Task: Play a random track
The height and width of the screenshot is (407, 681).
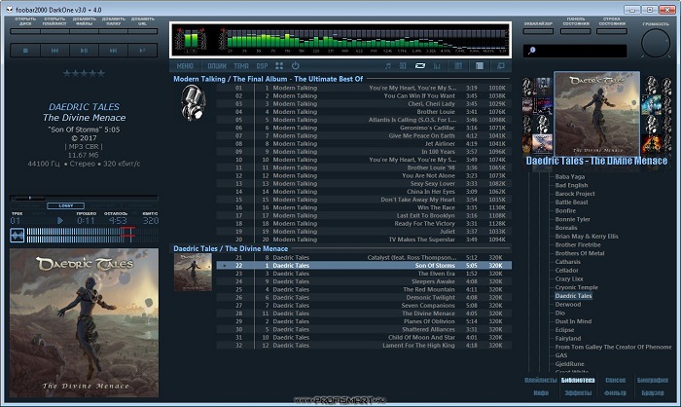Action: click(x=142, y=51)
